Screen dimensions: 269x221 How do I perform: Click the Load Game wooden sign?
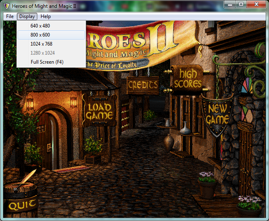(x=99, y=111)
